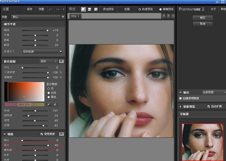Go to next preview tab arrow
The width and height of the screenshot is (226, 161).
[168, 15]
